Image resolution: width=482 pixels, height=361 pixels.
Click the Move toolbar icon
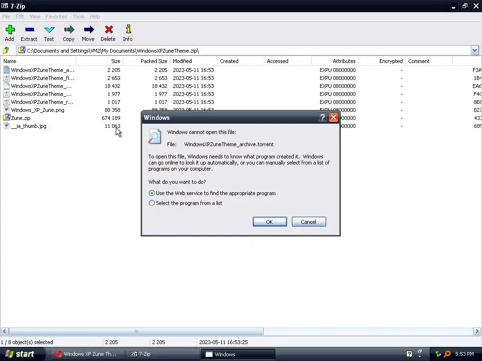click(x=88, y=30)
